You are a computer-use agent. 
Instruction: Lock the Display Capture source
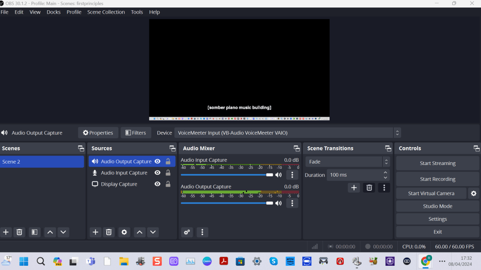tap(168, 184)
